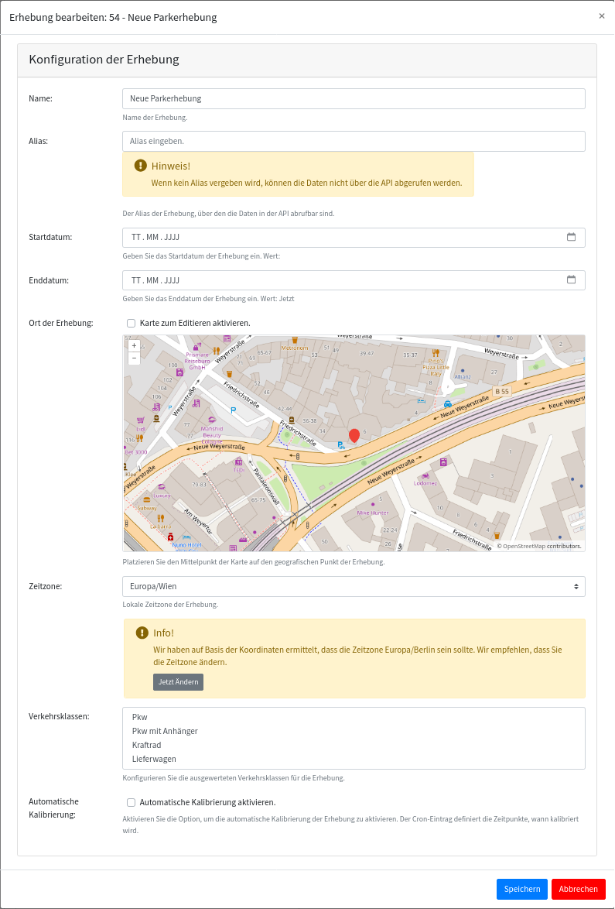The height and width of the screenshot is (909, 615).
Task: Zoom out of the map with minus button
Action: pos(135,358)
